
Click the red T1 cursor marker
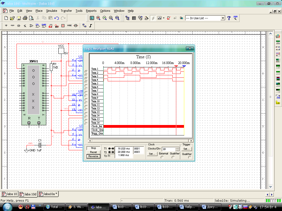(x=176, y=66)
